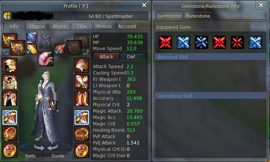Open the Runestone tab
270x162 pixels.
point(198,16)
